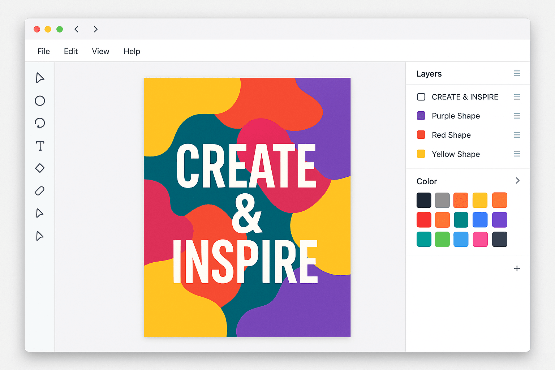Screen dimensions: 555x370
Task: Open the Layers panel menu
Action: tap(517, 73)
